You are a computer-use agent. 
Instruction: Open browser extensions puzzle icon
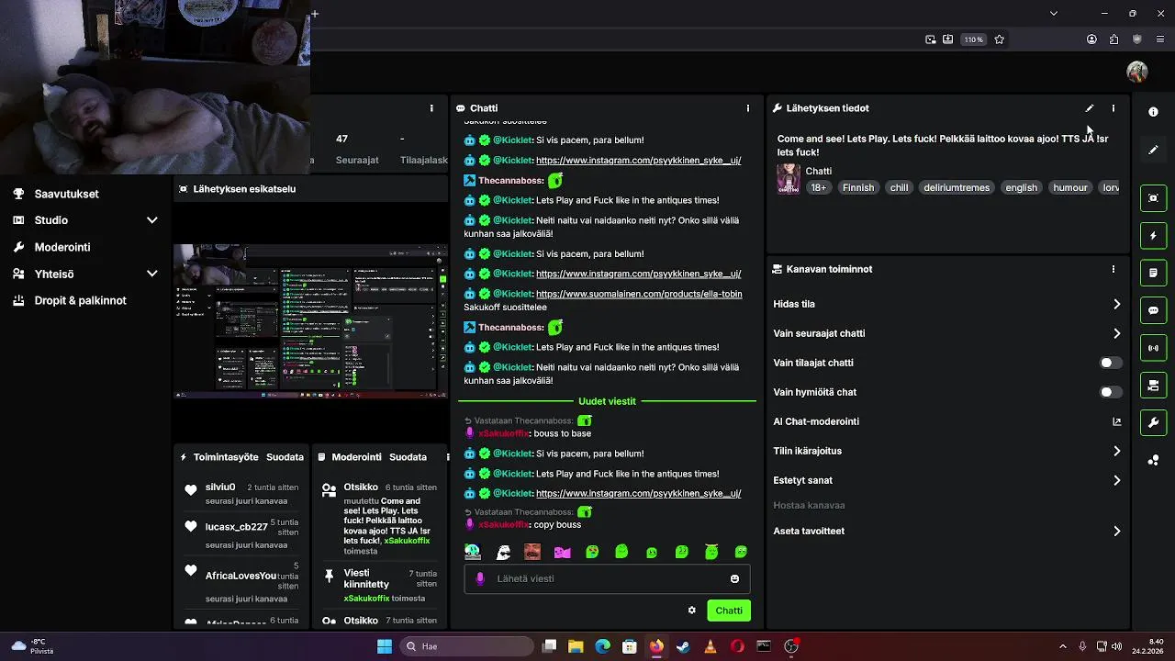[x=1113, y=39]
